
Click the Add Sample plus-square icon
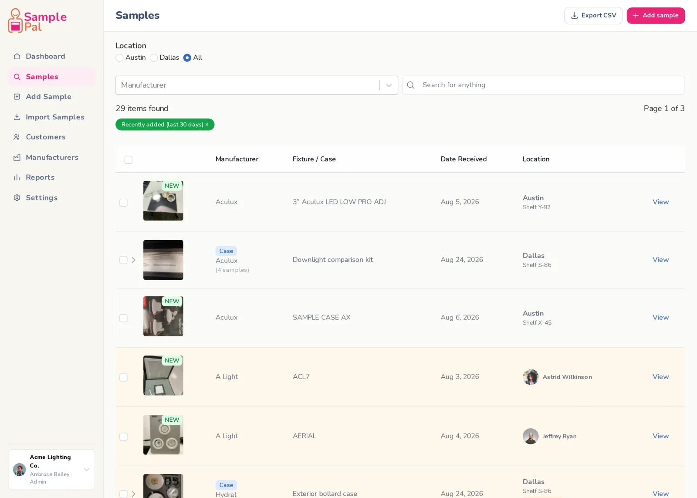click(17, 97)
